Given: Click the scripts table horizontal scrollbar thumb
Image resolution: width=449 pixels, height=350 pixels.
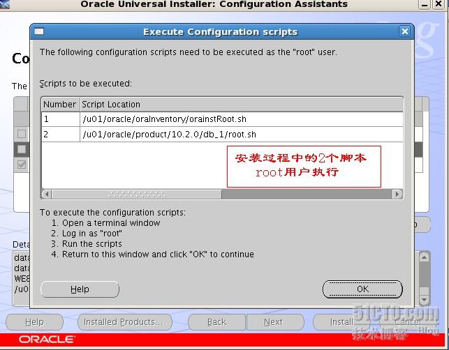Looking at the screenshot, I should (137, 194).
